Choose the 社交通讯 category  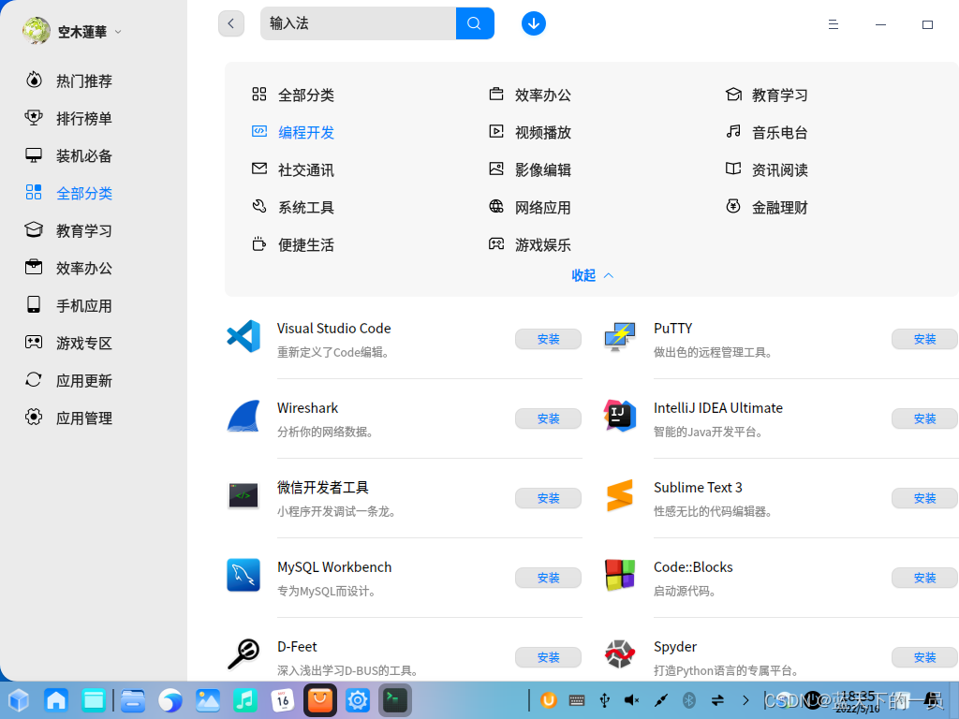[293, 169]
